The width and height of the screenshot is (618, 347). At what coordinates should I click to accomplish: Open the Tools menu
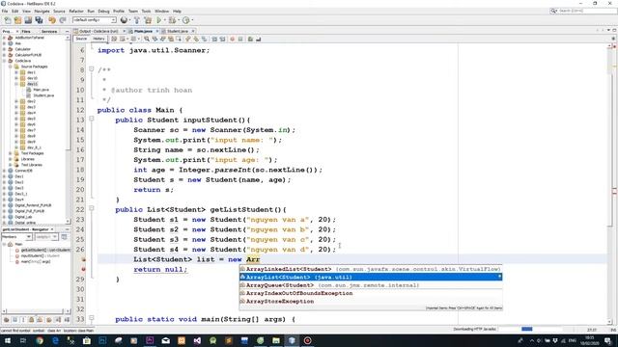[146, 11]
